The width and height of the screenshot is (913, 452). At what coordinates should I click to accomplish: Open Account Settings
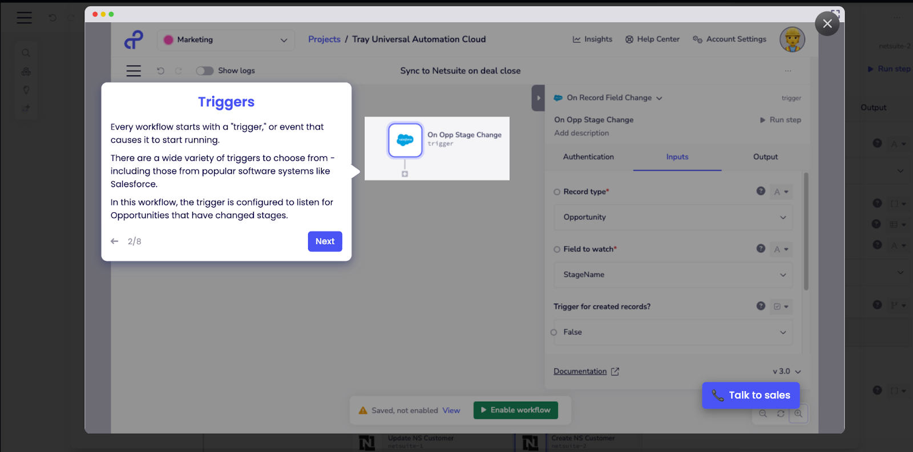tap(729, 39)
